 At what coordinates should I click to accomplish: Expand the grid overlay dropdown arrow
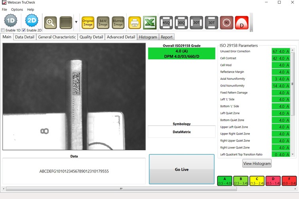tap(76, 22)
